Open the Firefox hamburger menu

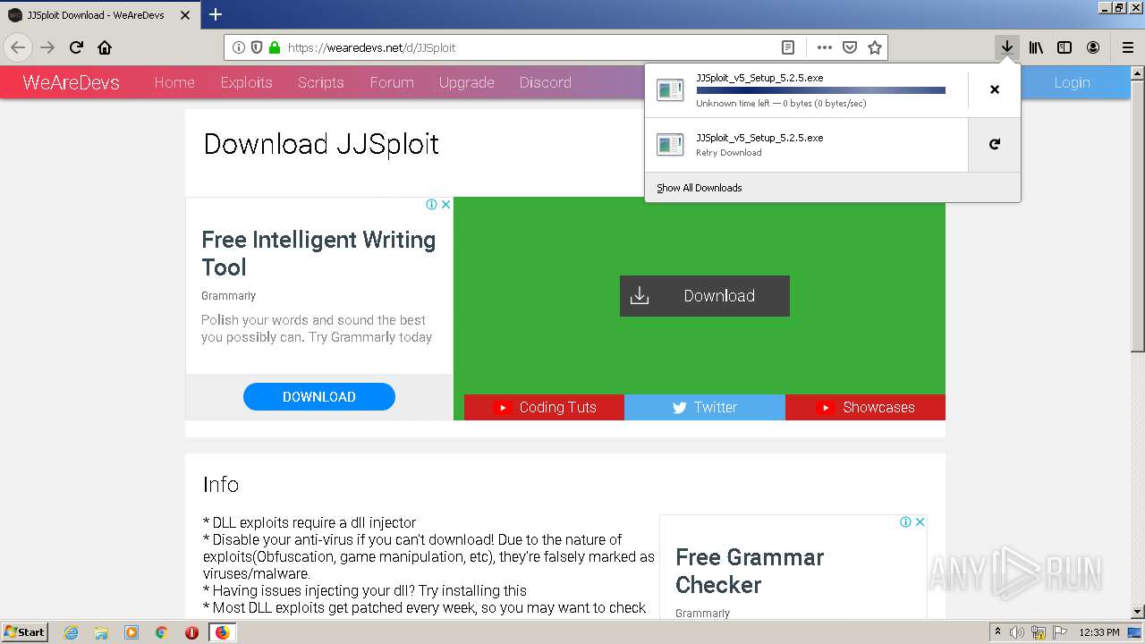click(1128, 47)
